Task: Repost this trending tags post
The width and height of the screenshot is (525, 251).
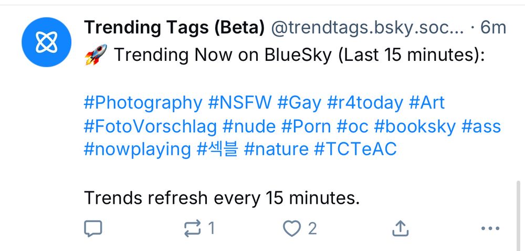Action: (x=193, y=228)
